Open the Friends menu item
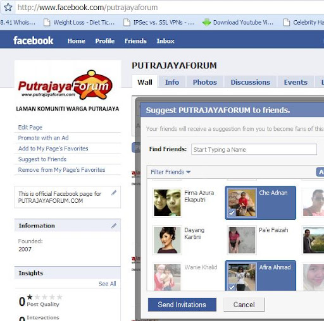Image resolution: width=324 pixels, height=321 pixels. click(x=135, y=41)
